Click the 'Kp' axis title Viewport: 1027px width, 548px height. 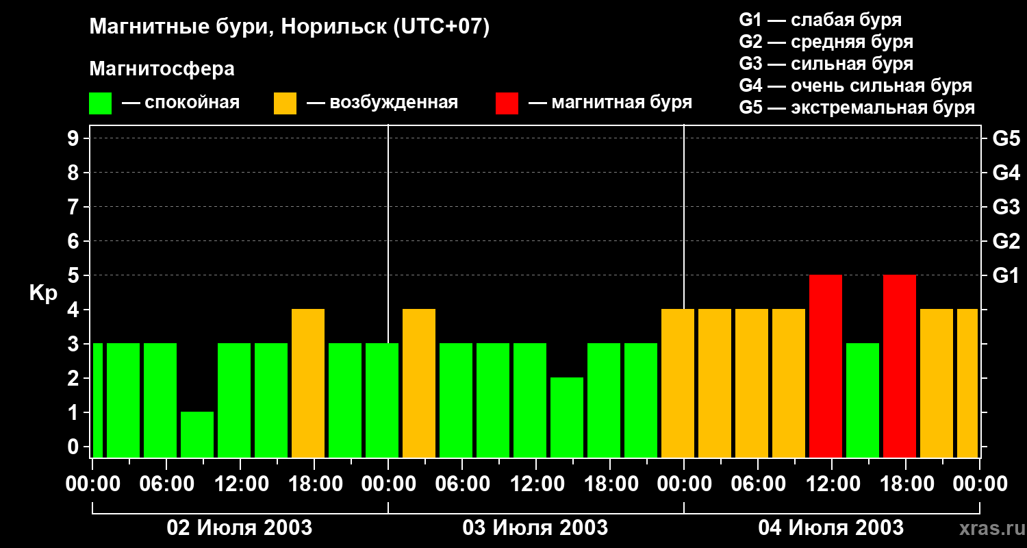(44, 293)
